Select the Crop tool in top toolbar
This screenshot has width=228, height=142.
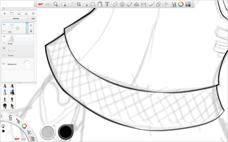79,4
